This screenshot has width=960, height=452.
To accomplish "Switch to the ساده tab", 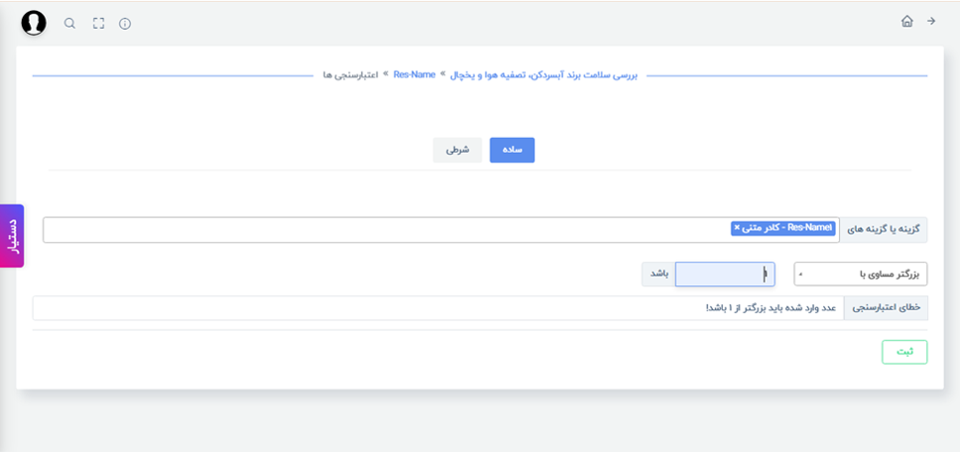I will click(512, 150).
